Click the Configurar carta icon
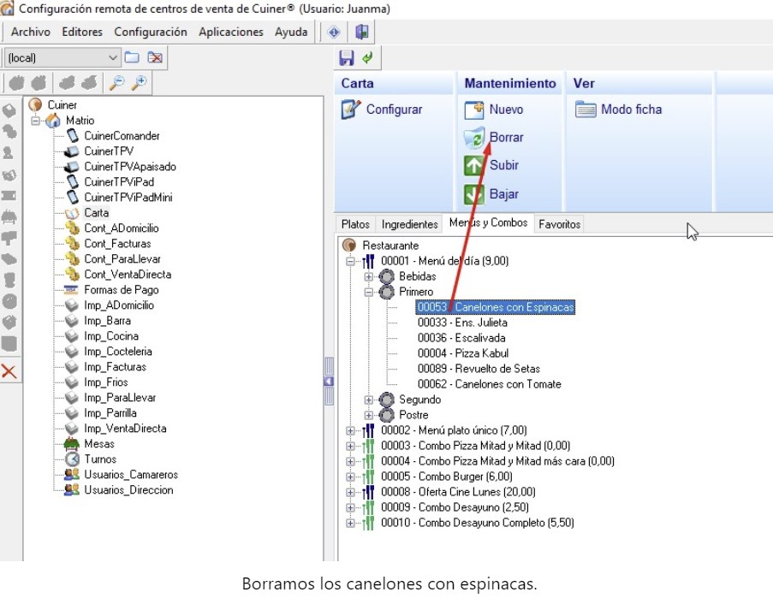Image resolution: width=773 pixels, height=604 pixels. (350, 110)
